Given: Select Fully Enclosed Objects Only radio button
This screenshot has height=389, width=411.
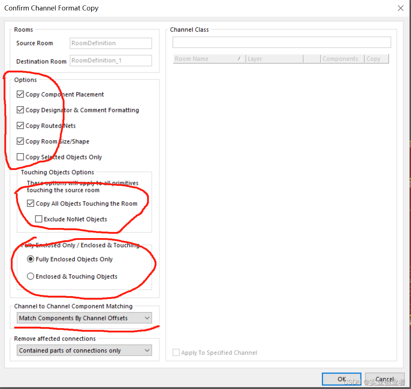Looking at the screenshot, I should tap(30, 259).
